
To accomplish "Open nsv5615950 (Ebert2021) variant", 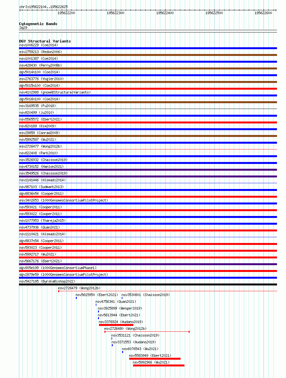I will tap(97, 295).
